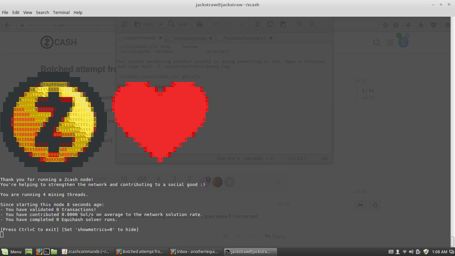
Task: Open the File menu in the terminal
Action: pos(5,12)
